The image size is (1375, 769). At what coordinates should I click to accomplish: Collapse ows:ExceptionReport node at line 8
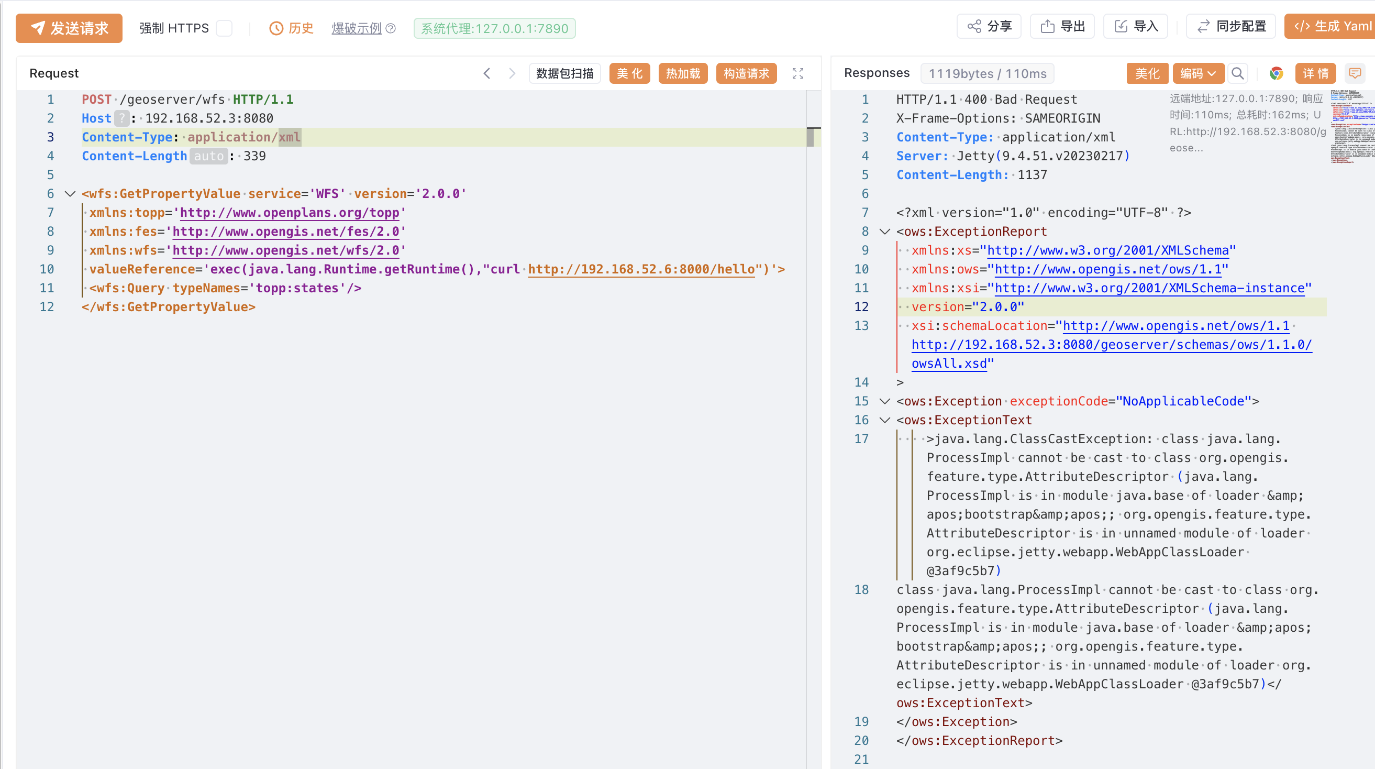[x=884, y=232]
